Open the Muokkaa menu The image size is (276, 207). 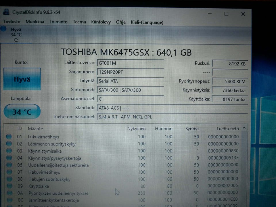click(35, 22)
